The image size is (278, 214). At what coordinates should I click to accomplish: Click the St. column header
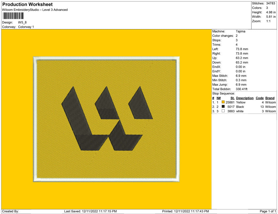click(232, 98)
